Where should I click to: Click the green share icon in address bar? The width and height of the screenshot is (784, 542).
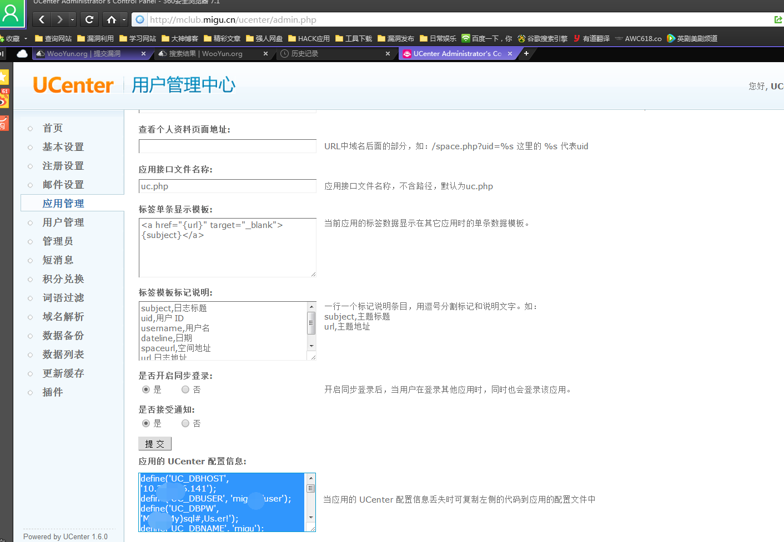(778, 19)
